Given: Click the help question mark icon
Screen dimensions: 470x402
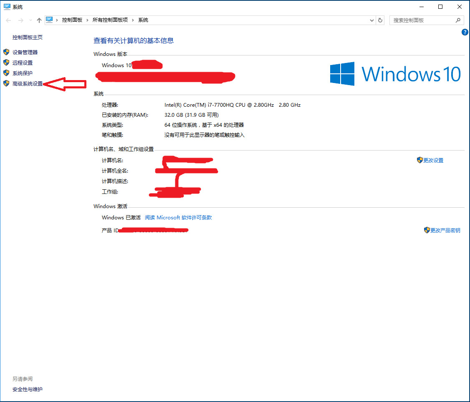Looking at the screenshot, I should (x=465, y=32).
